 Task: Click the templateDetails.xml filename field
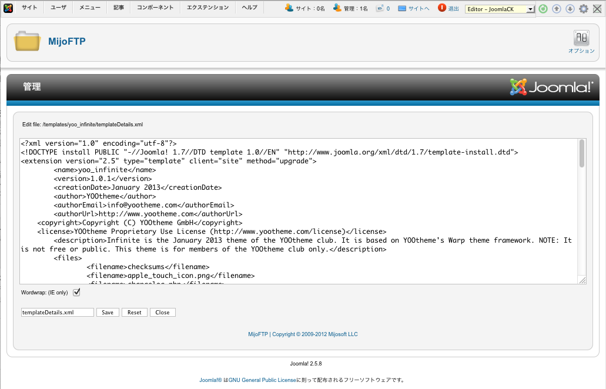click(x=57, y=313)
